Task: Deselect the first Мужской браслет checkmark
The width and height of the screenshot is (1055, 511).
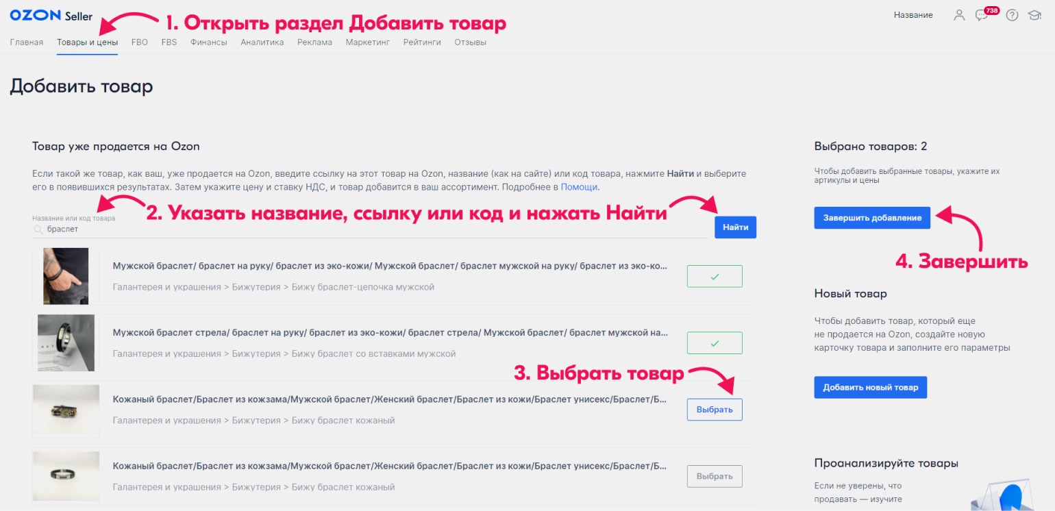Action: click(x=715, y=276)
